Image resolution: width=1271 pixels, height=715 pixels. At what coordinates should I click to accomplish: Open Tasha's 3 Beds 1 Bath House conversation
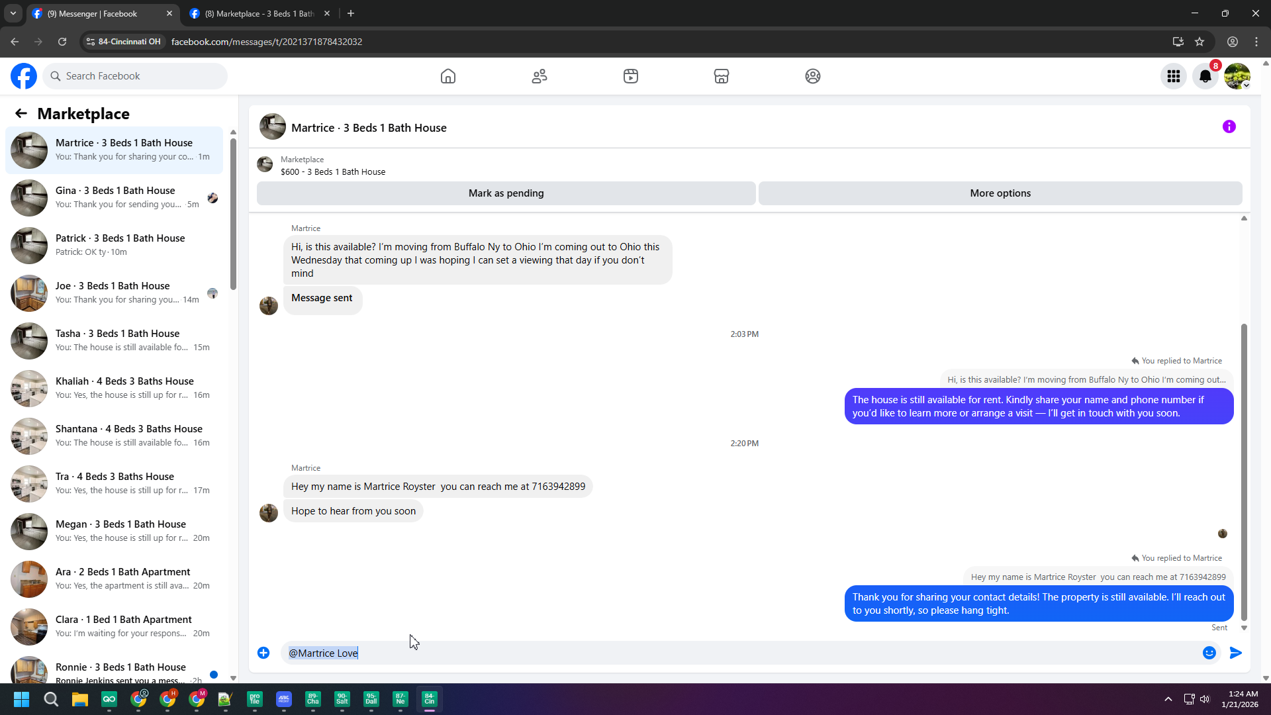[114, 340]
